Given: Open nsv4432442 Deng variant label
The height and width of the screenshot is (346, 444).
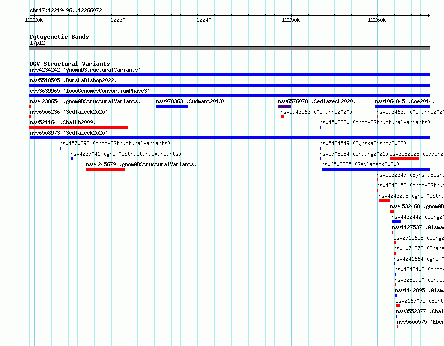Looking at the screenshot, I should pyautogui.click(x=418, y=217).
